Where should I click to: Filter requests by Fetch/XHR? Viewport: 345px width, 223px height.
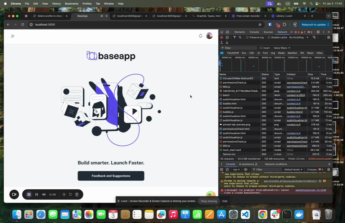pos(233,53)
